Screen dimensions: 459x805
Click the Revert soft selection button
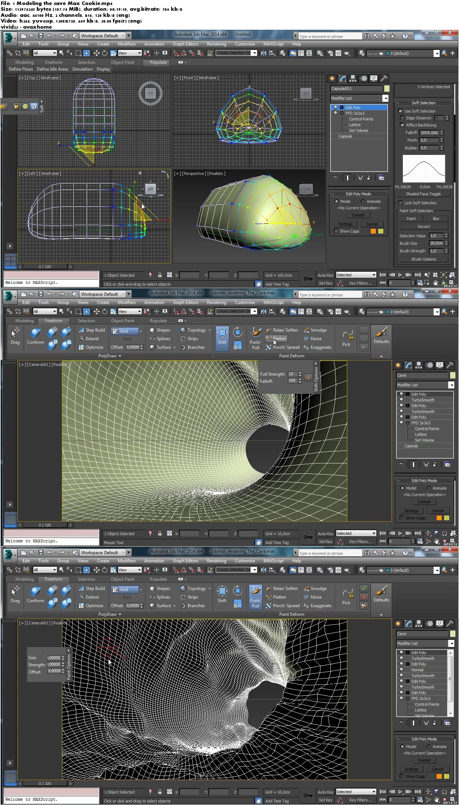coord(424,227)
